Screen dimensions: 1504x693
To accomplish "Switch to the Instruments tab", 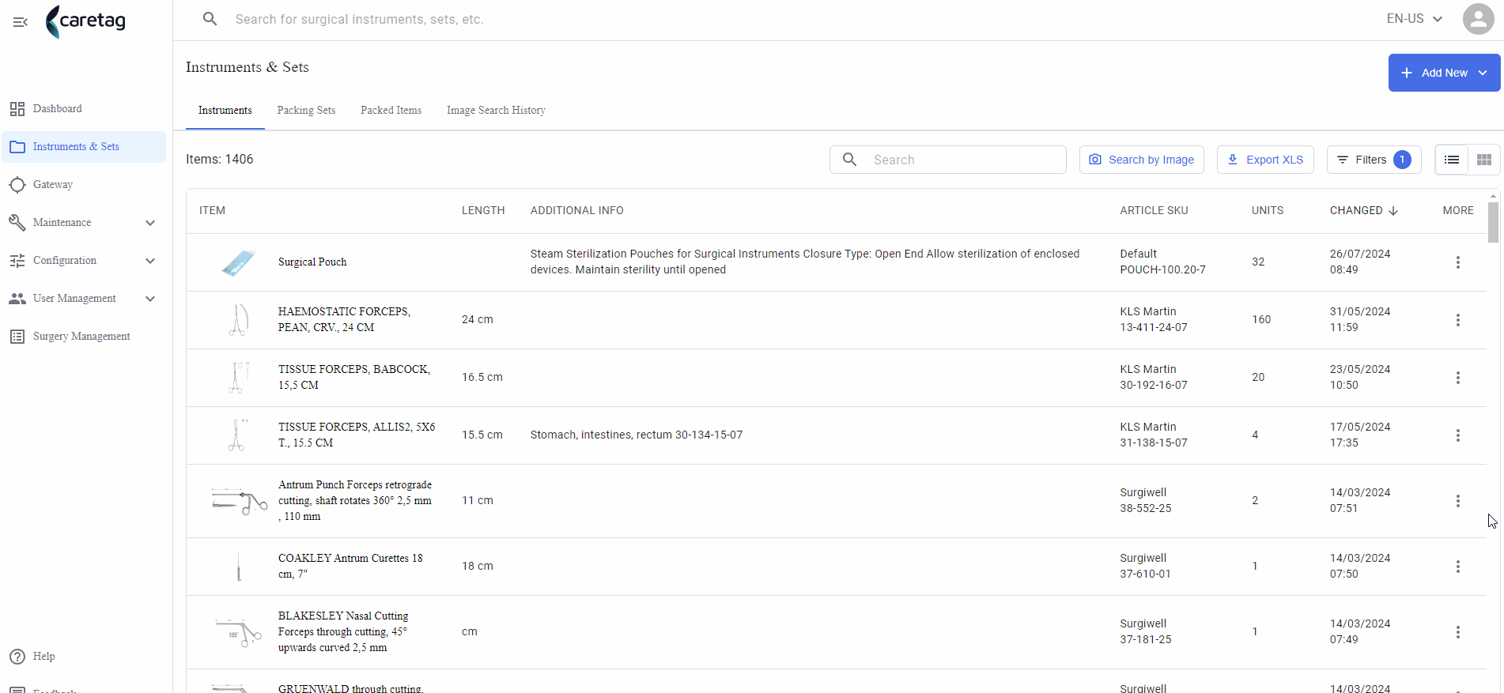I will point(225,111).
